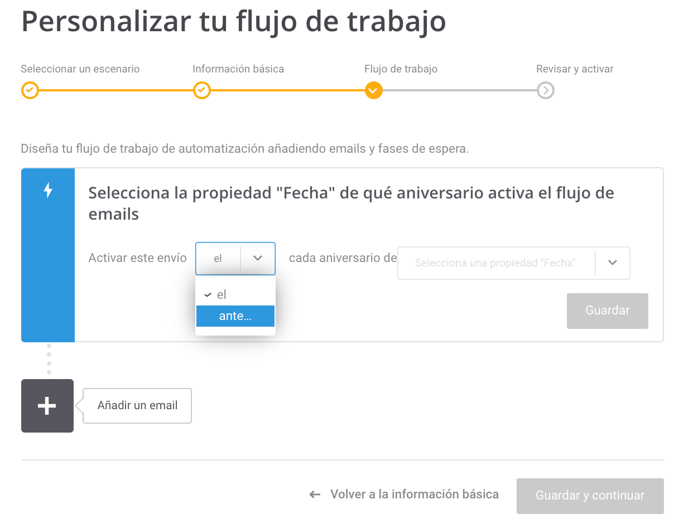The image size is (674, 524).
Task: Click the plus icon to add step
Action: [x=47, y=406]
